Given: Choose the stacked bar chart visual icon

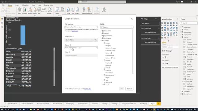Looking at the screenshot, I should (162, 23).
